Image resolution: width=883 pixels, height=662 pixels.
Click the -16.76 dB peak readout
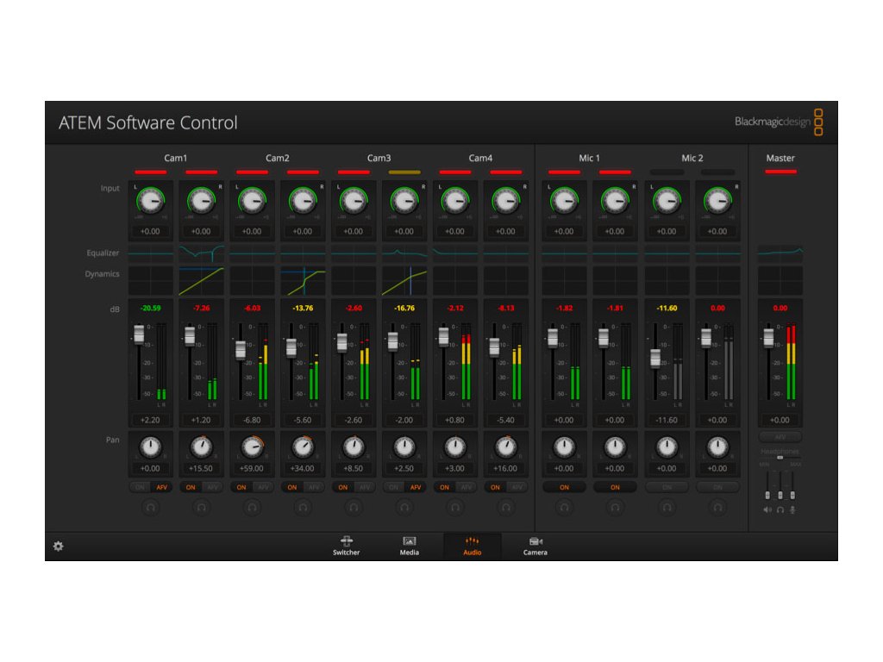click(404, 308)
